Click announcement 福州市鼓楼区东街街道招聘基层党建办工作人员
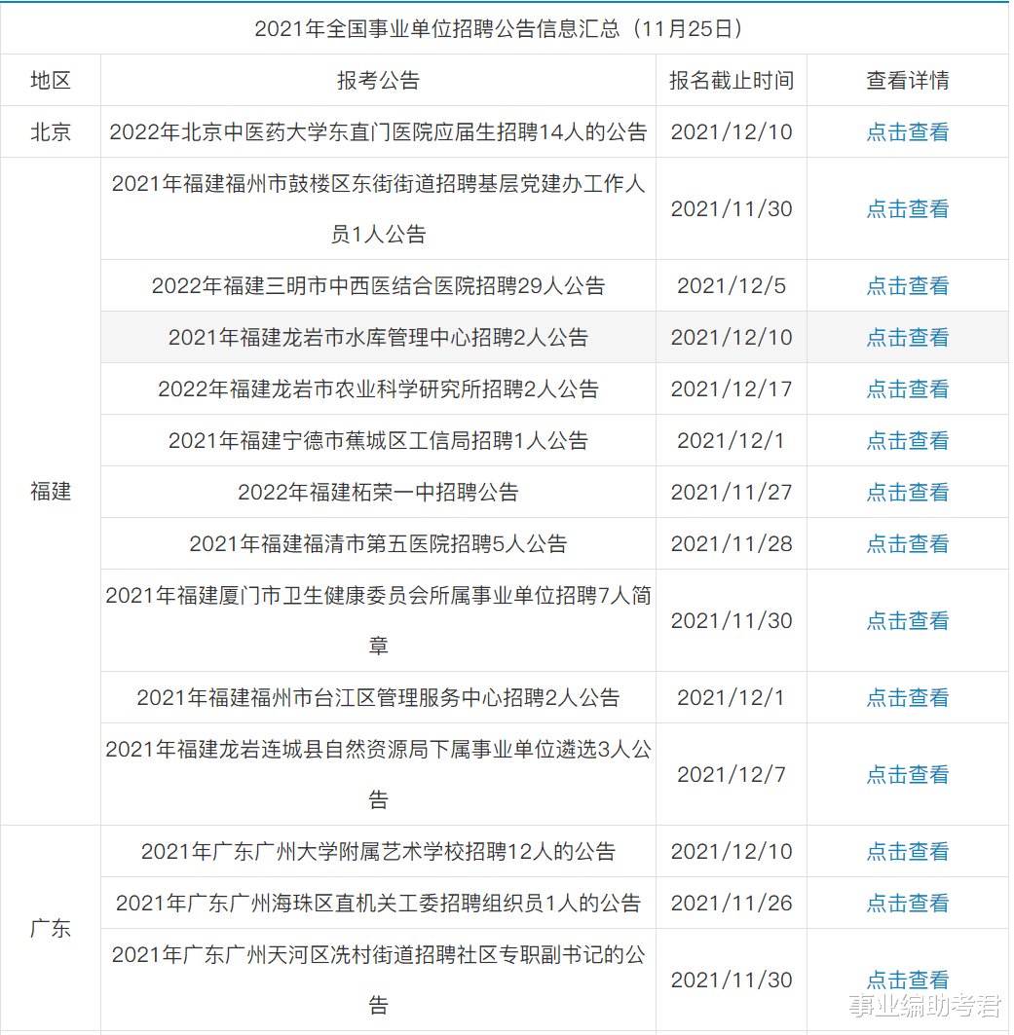This screenshot has width=1014, height=1035. pyautogui.click(x=378, y=208)
